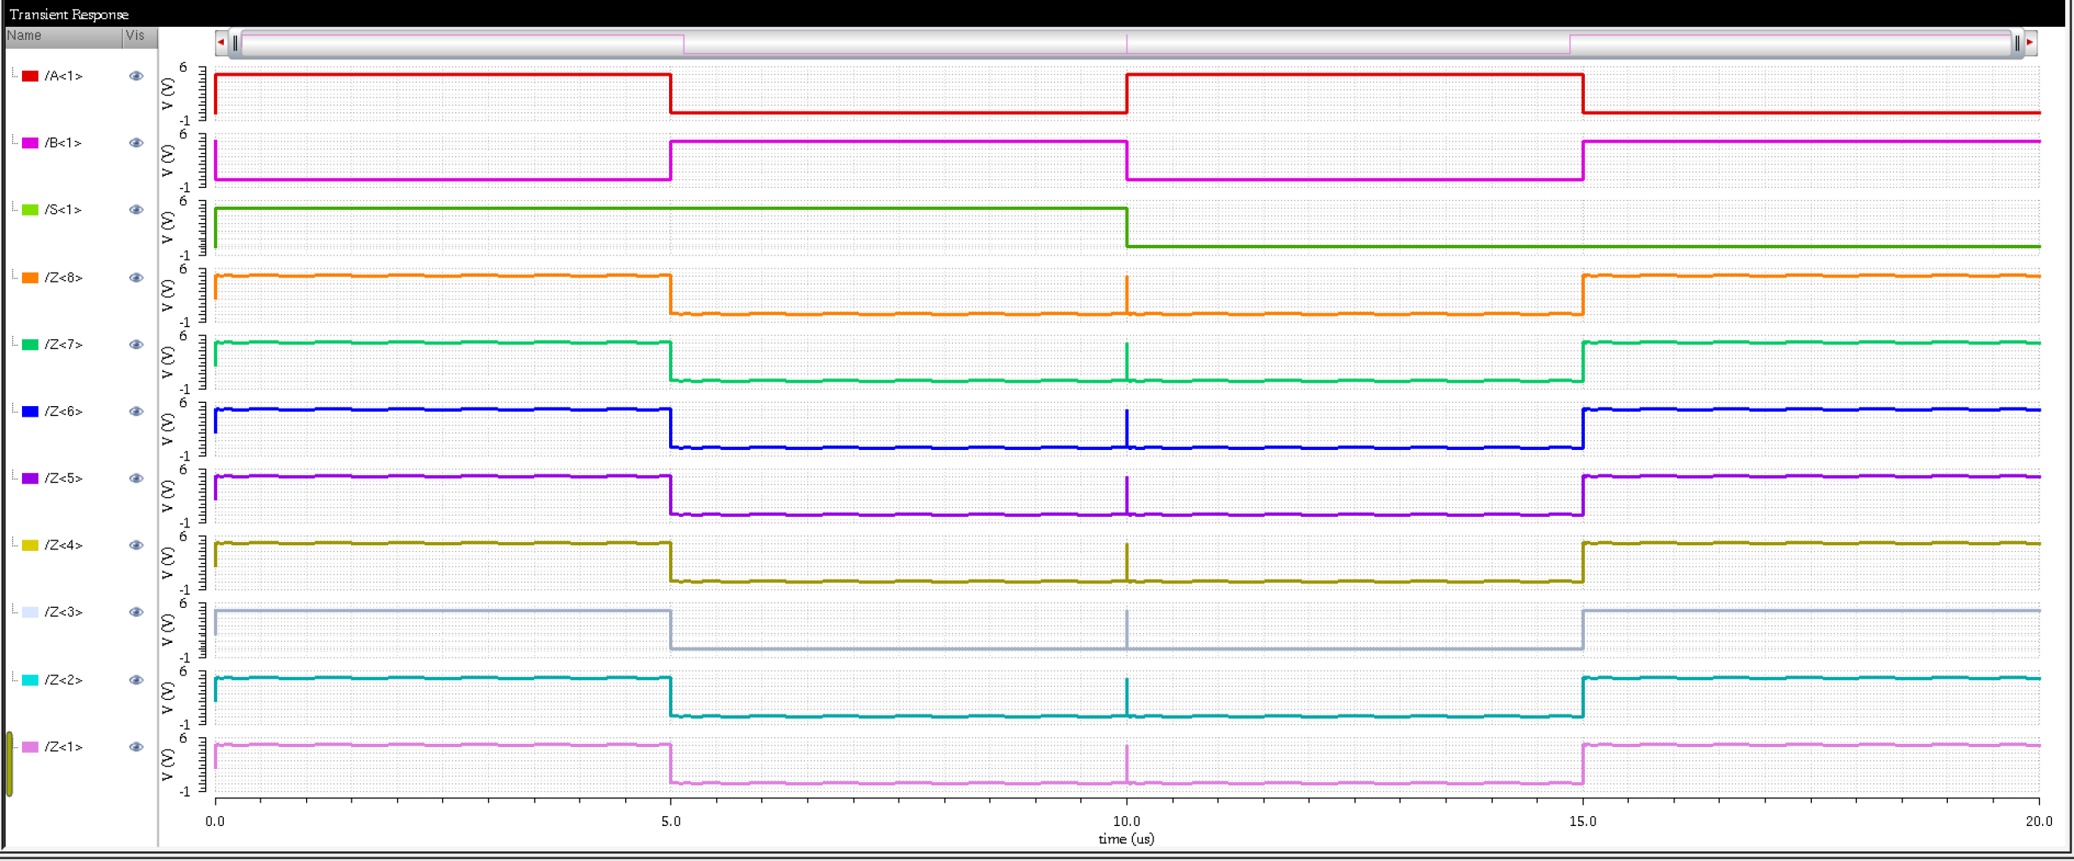
Task: Toggle visibility of the /Z<2> trace
Action: coord(136,680)
